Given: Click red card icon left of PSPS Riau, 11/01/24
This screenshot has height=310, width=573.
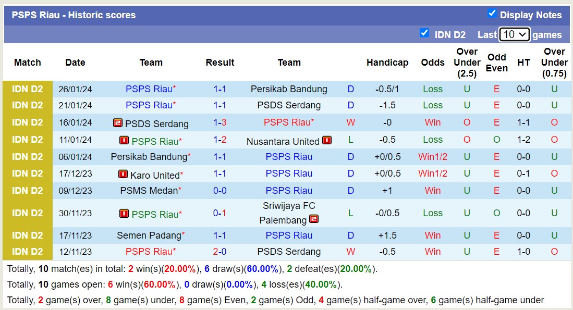Looking at the screenshot, I should 124,141.
